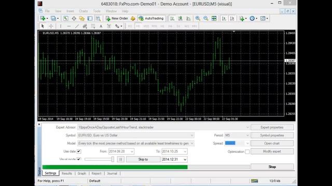This screenshot has width=332, height=186.
Task: Toggle the Visual mode checkbox
Action: [79, 159]
